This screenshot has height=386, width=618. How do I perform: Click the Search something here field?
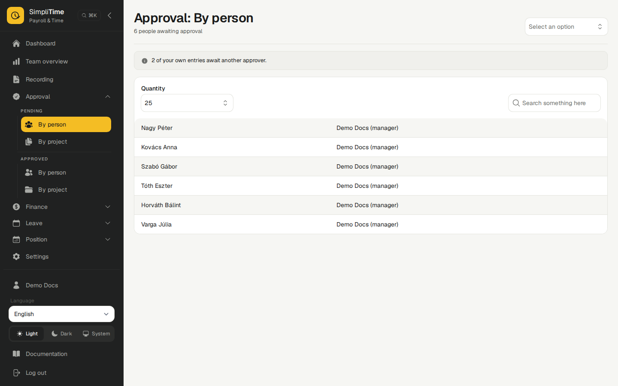tap(554, 103)
